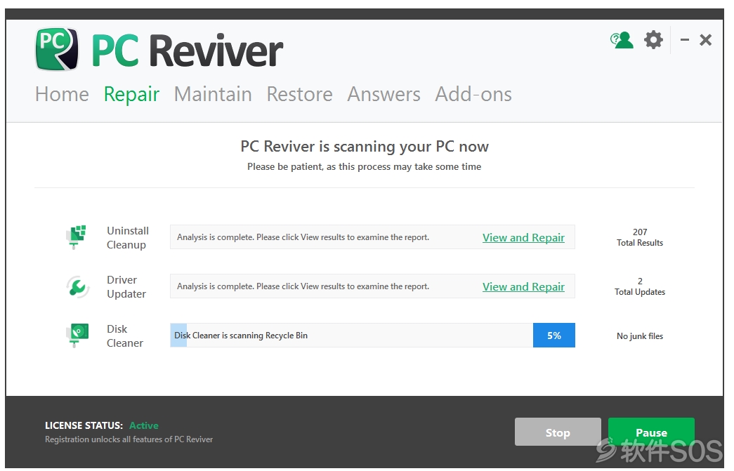Pause the scan with the Pause button
The width and height of the screenshot is (734, 471).
tap(651, 432)
